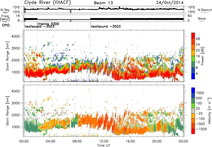Click the "Clyde River (fitACF)" plot title
This screenshot has width=212, height=147.
(47, 2)
